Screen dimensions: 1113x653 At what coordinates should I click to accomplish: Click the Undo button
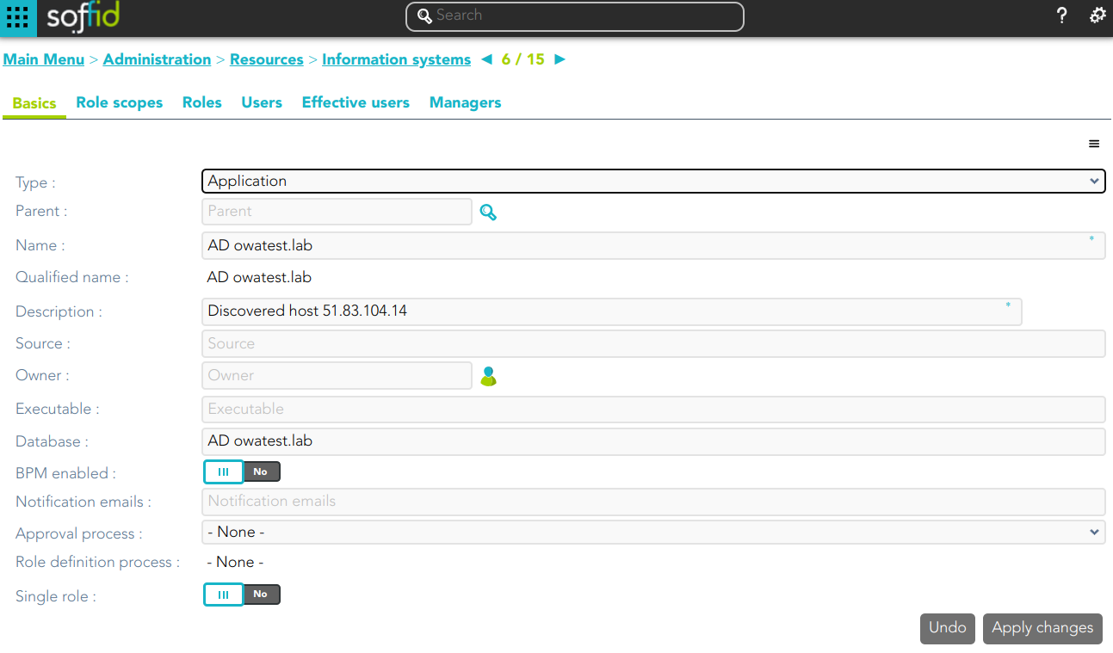[948, 628]
